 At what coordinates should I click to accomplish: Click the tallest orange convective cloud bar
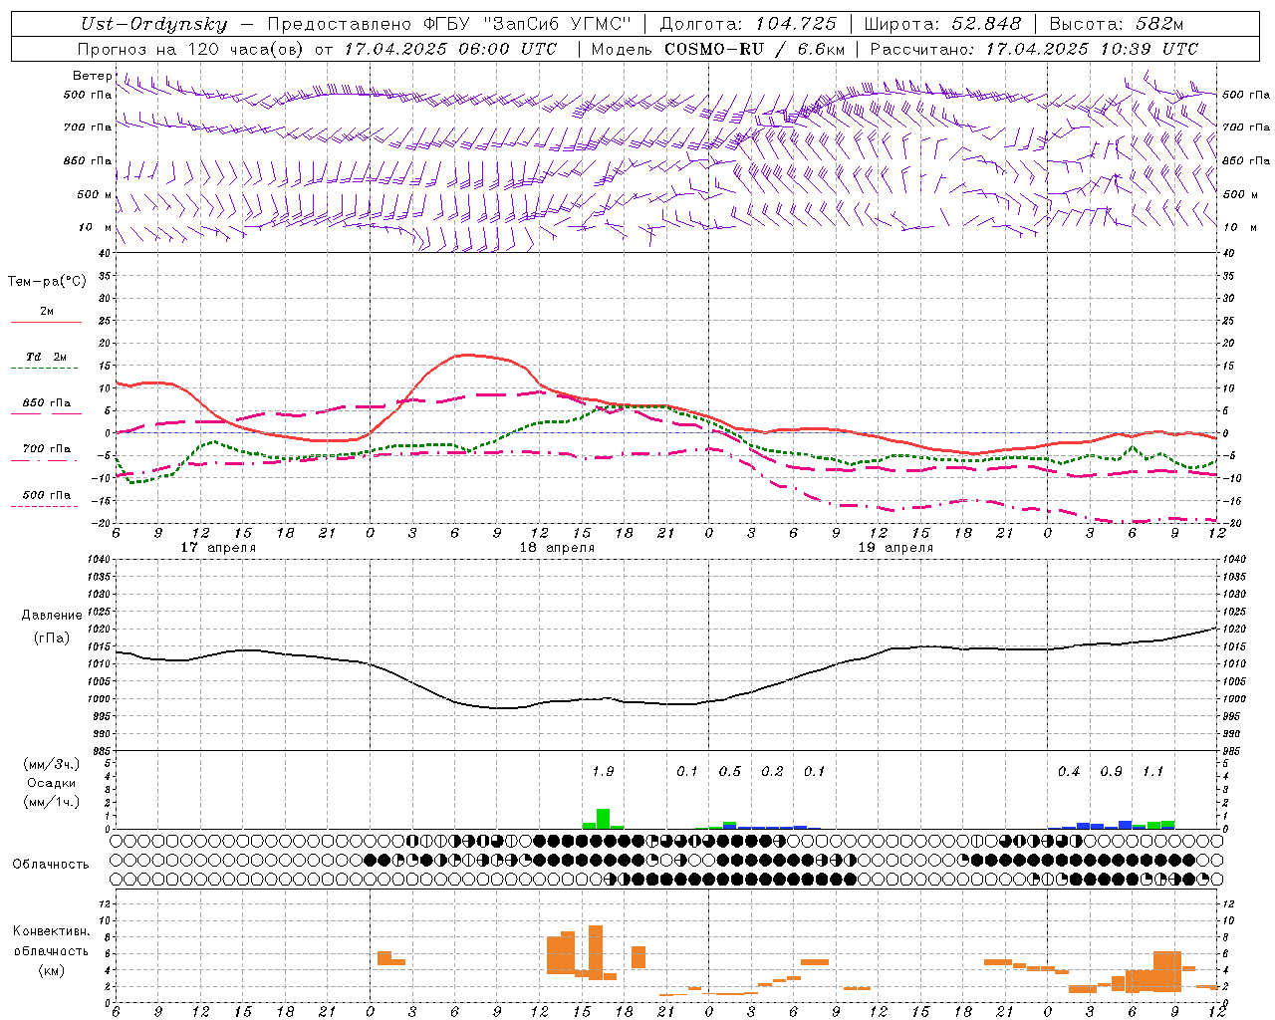596,952
